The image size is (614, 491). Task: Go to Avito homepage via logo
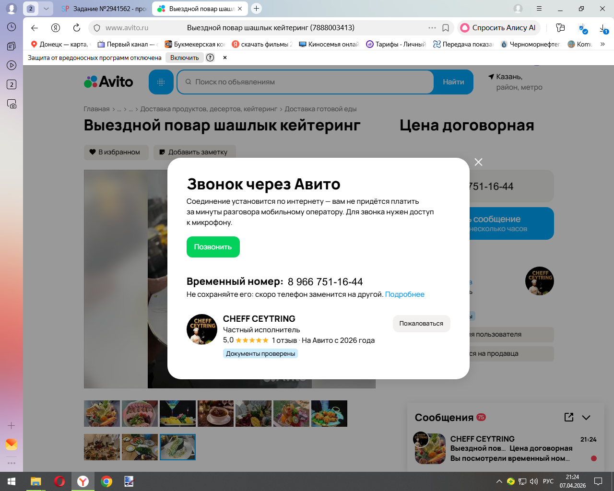[x=108, y=82]
